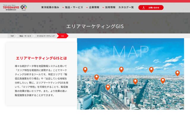Select the red GIS breadcrumb item
Image resolution: width=190 pixels, height=119 pixels.
(63, 36)
